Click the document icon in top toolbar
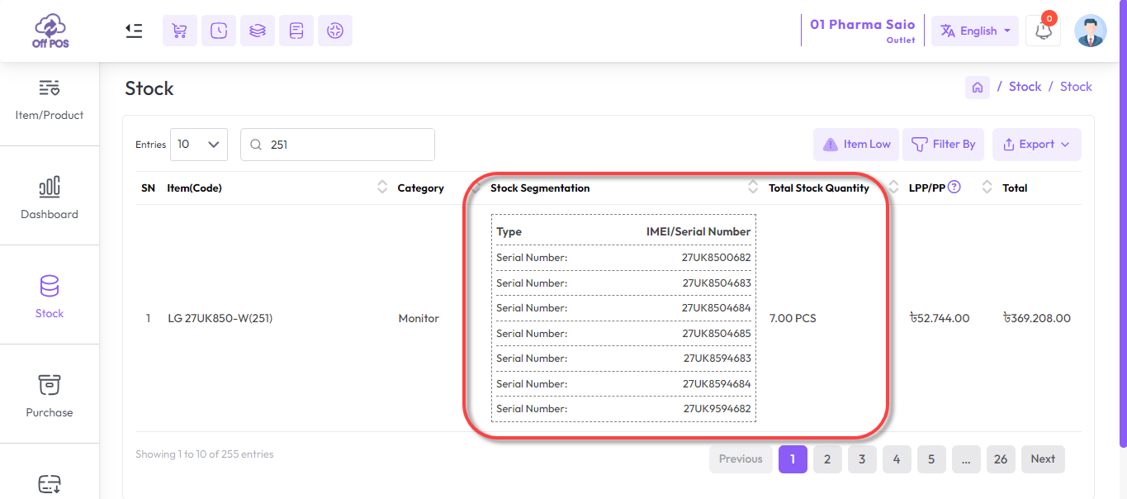1127x499 pixels. tap(296, 31)
